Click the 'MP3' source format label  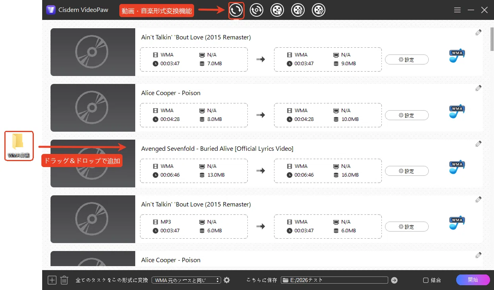[x=166, y=222]
